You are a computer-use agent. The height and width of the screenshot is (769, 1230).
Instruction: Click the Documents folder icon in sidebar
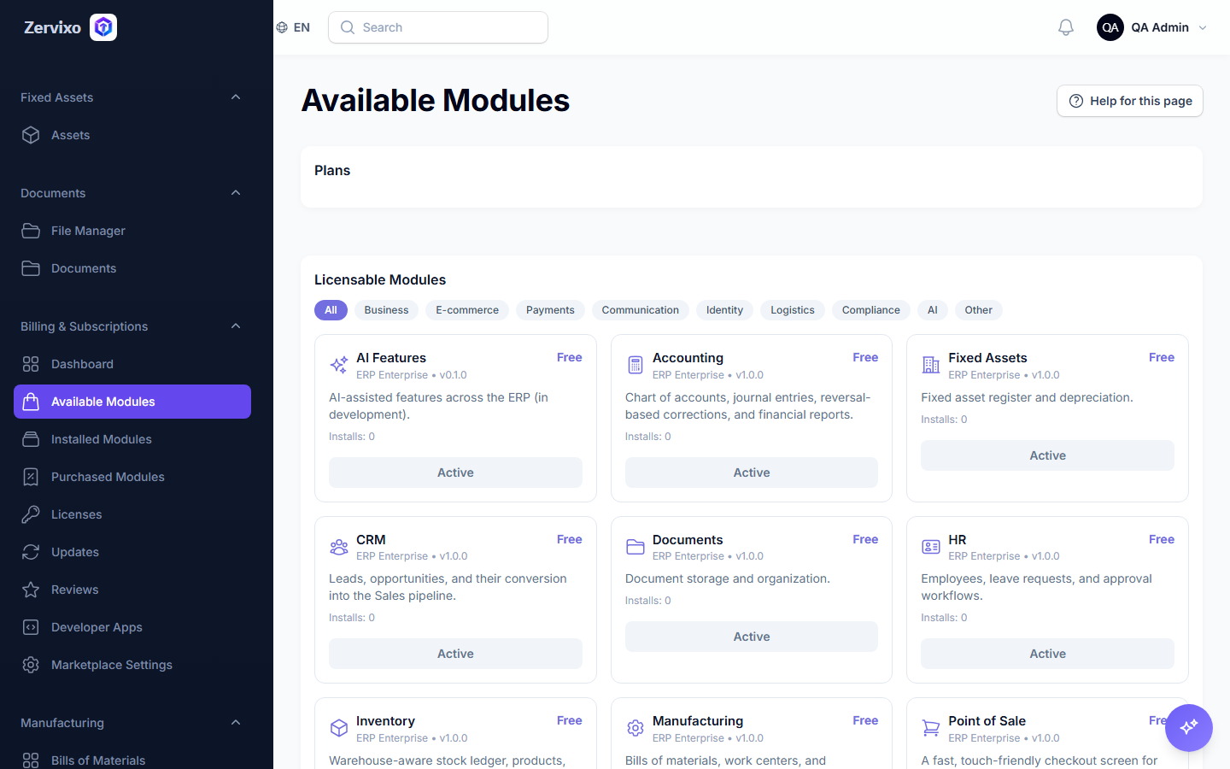coord(31,268)
